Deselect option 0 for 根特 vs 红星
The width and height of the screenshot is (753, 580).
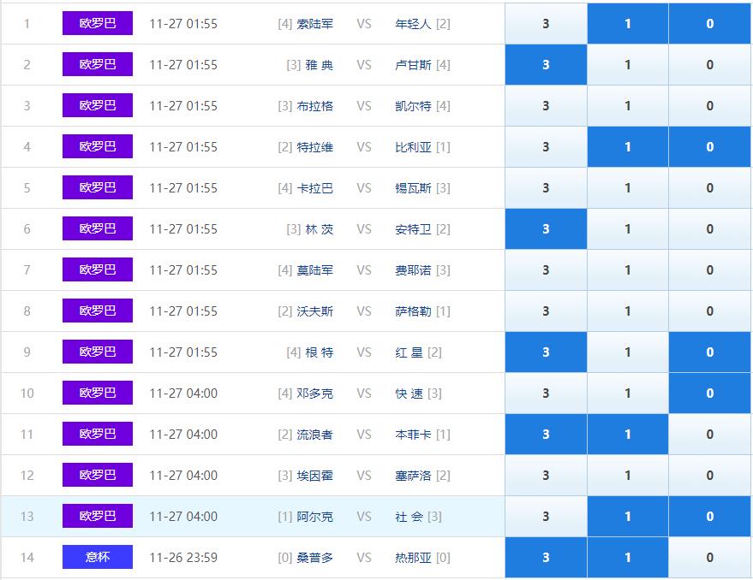(x=710, y=352)
